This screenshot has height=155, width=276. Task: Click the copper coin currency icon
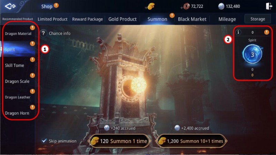click(186, 6)
